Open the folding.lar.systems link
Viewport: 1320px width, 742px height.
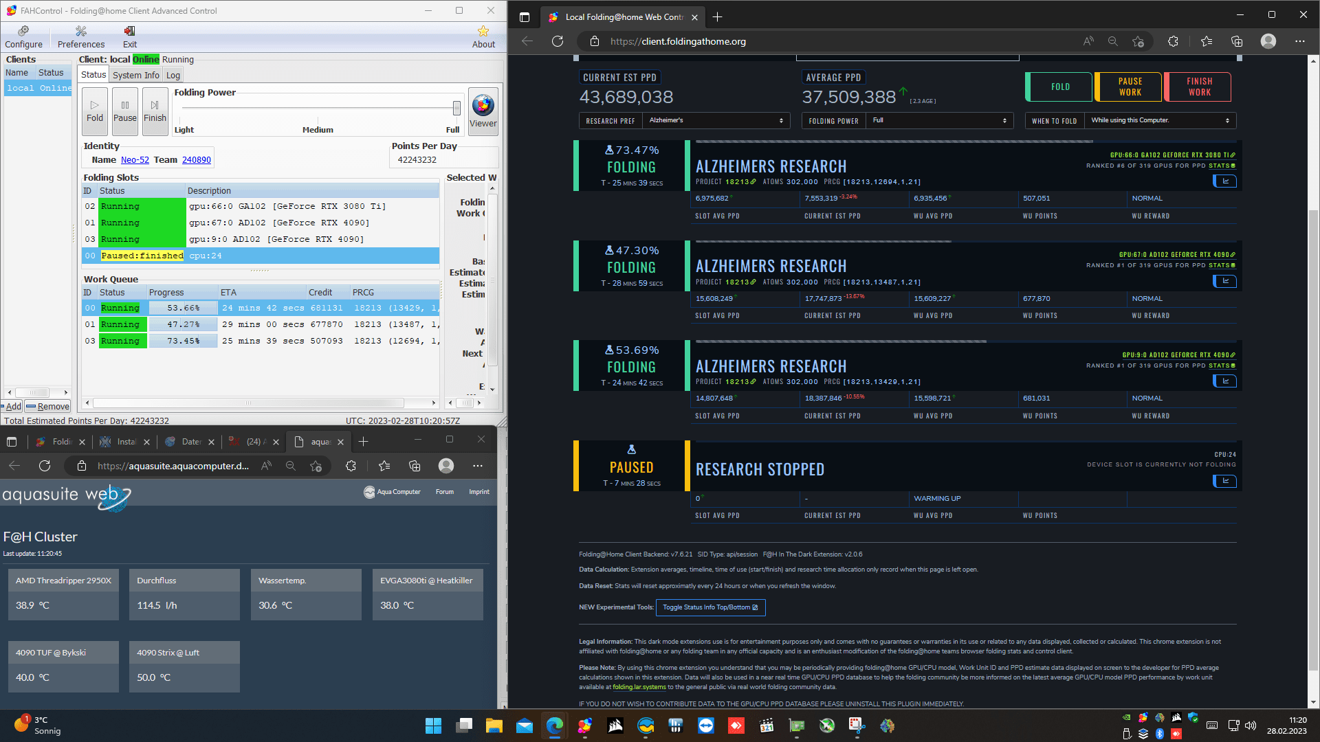[x=639, y=687]
